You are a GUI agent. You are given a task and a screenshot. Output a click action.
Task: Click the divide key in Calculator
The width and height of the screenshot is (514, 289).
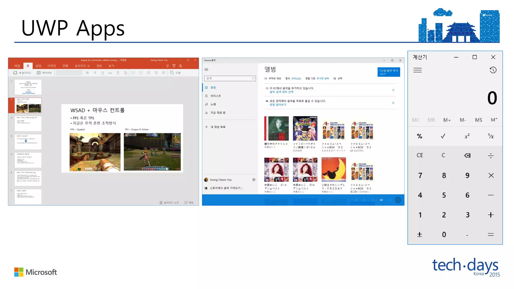pos(491,156)
